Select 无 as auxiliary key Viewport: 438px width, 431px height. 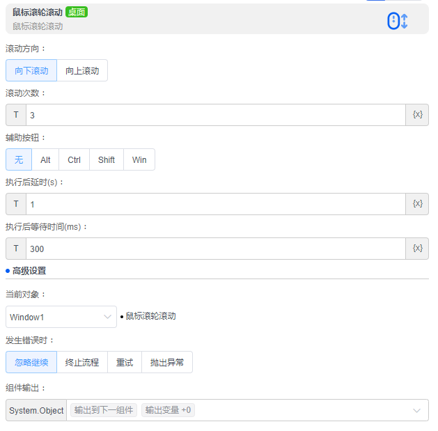(19, 159)
